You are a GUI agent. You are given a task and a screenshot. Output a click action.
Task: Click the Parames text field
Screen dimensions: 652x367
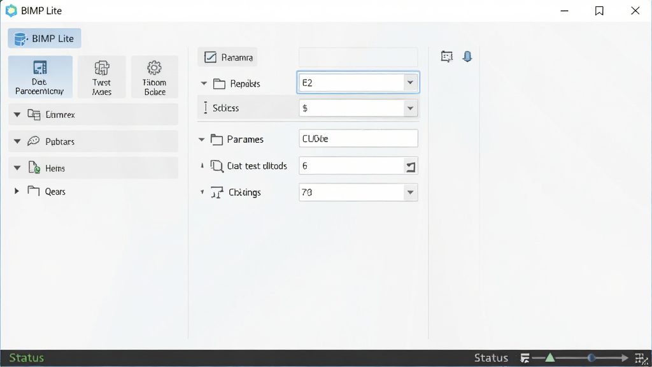[x=358, y=138]
